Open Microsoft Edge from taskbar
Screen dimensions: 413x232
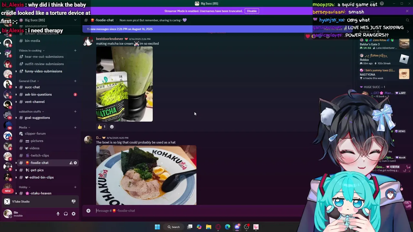click(227, 227)
